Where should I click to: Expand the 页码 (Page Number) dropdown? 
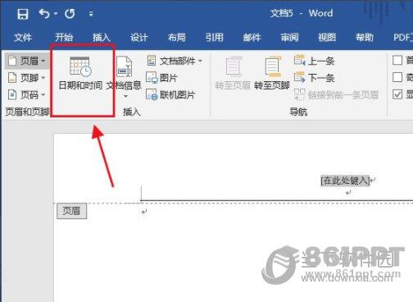(x=26, y=95)
